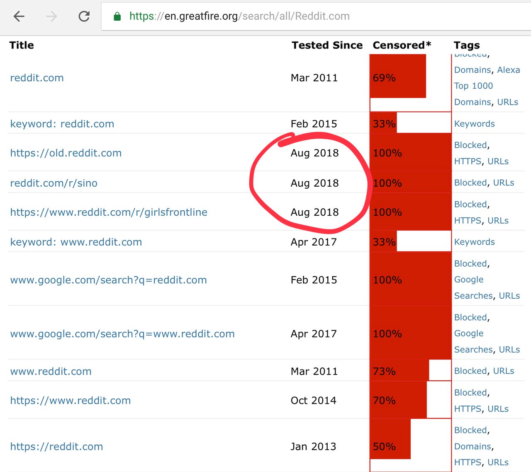Click the green secure padlock icon
The height and width of the screenshot is (472, 531).
pos(117,17)
